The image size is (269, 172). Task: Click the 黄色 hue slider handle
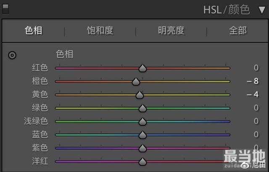click(140, 95)
